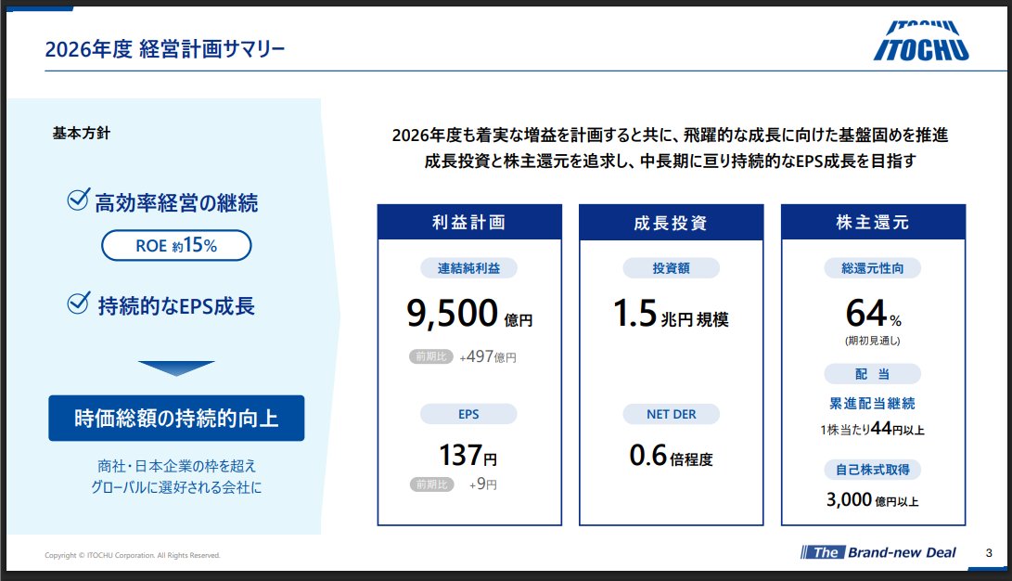
Task: Click the 配当 label pill
Action: [x=873, y=374]
